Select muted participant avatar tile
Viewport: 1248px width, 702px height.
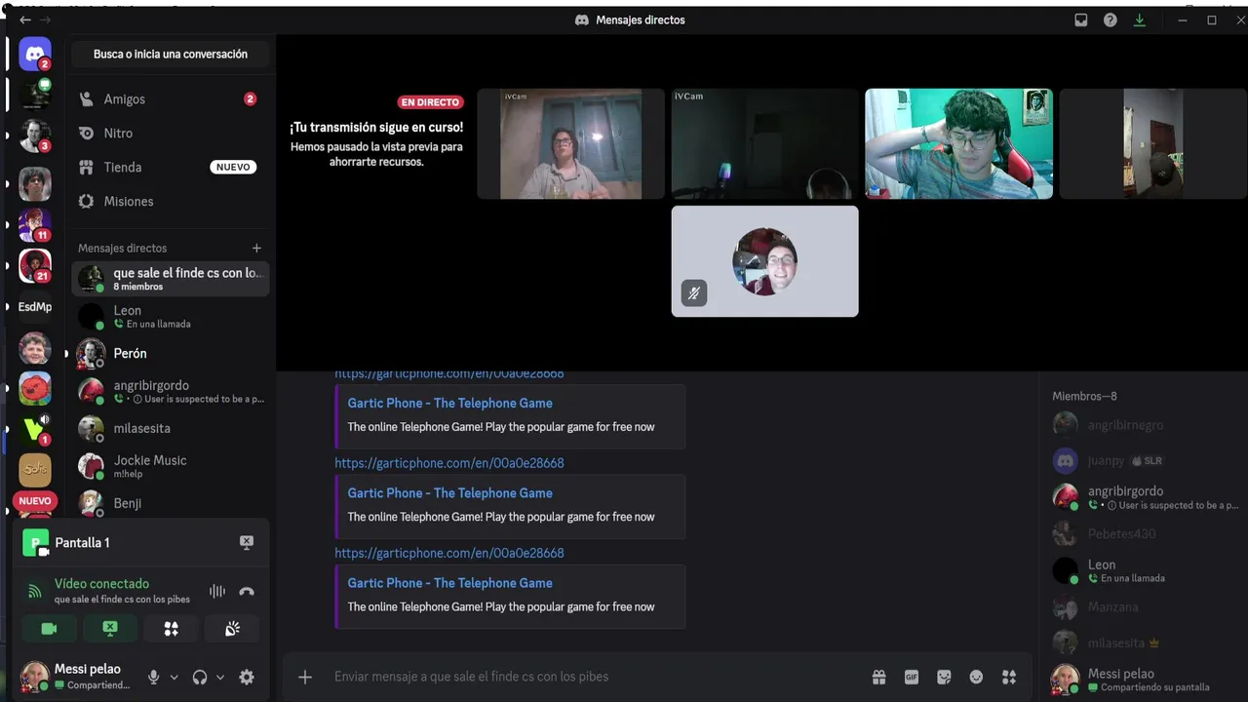765,261
